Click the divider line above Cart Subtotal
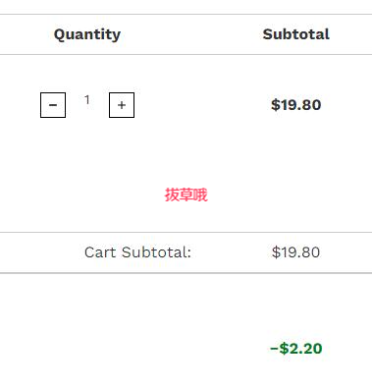 pyautogui.click(x=186, y=233)
